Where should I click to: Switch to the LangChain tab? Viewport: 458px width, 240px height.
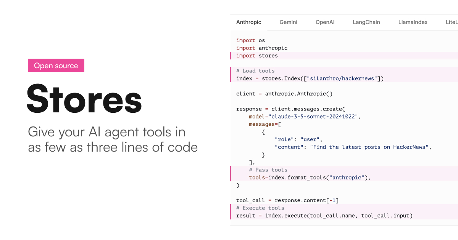(x=366, y=22)
